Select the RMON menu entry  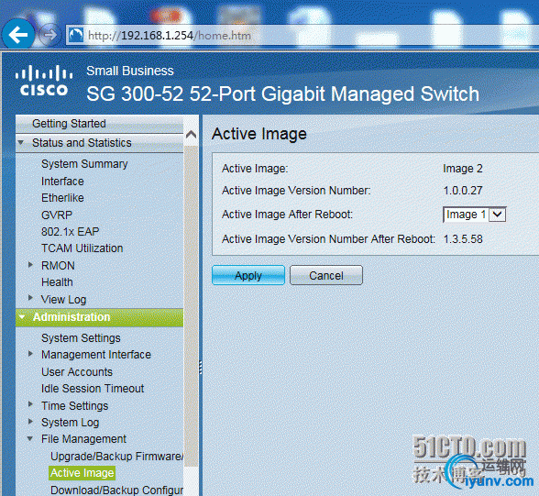tap(58, 265)
